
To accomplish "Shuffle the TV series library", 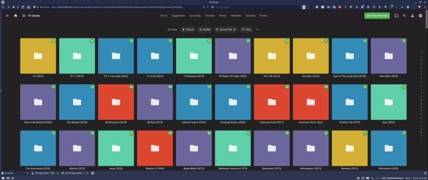I will point(205,30).
